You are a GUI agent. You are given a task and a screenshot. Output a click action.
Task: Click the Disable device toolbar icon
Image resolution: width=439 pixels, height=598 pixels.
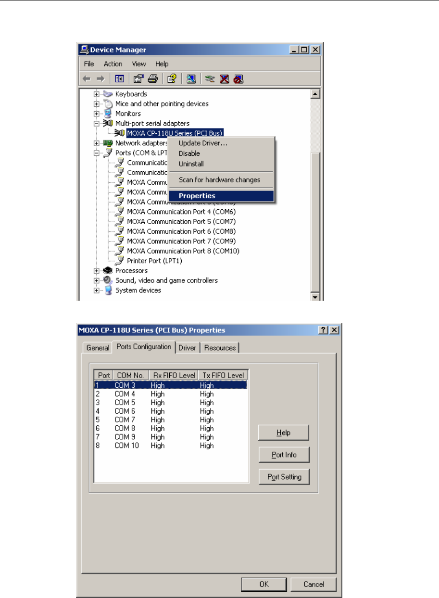tap(238, 79)
